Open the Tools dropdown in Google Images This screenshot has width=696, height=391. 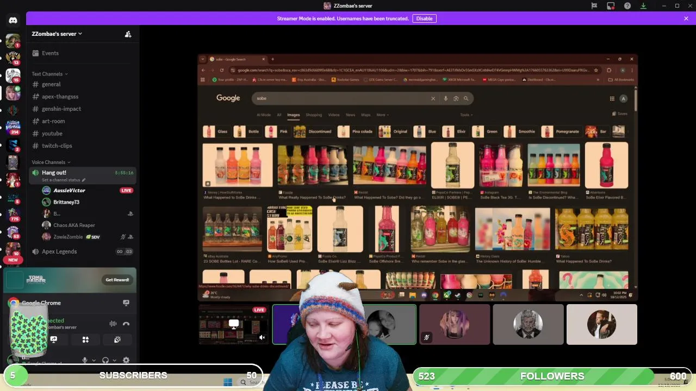(467, 115)
